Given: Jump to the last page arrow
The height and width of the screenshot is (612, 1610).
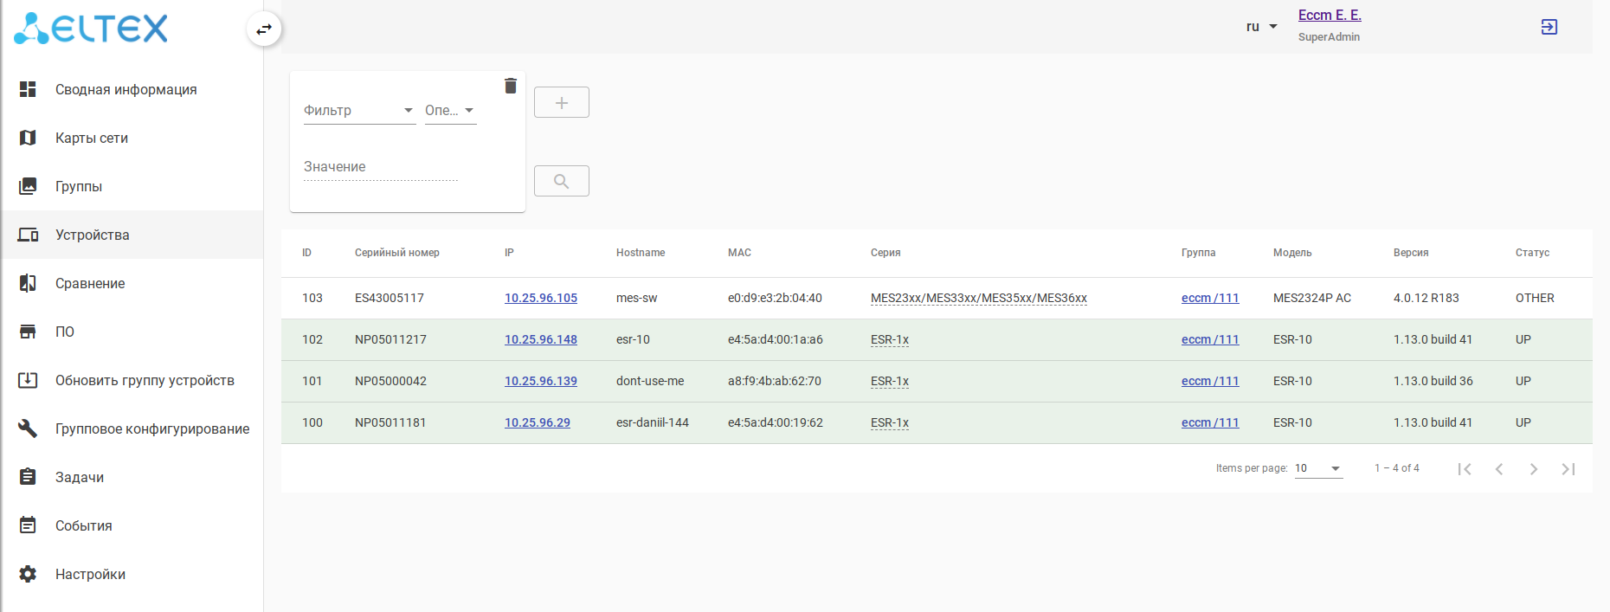Looking at the screenshot, I should [x=1568, y=469].
